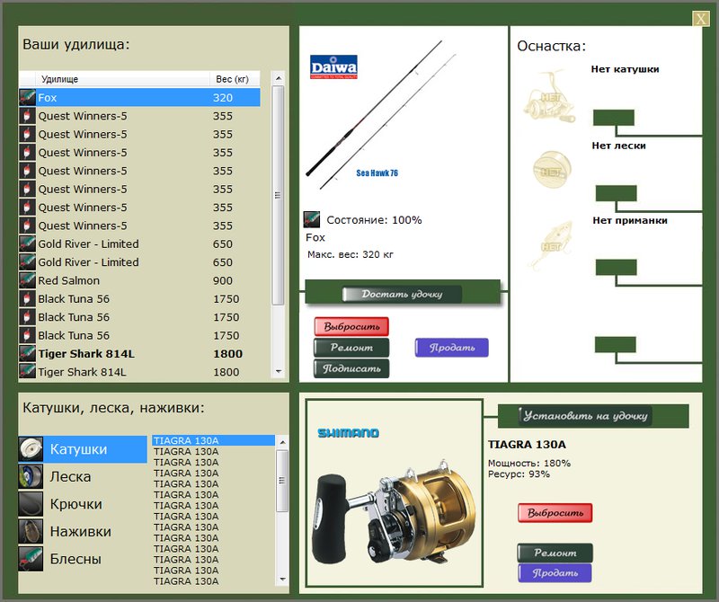Viewport: 719px width, 602px height.
Task: Select the Катушки reel category icon
Action: click(31, 449)
